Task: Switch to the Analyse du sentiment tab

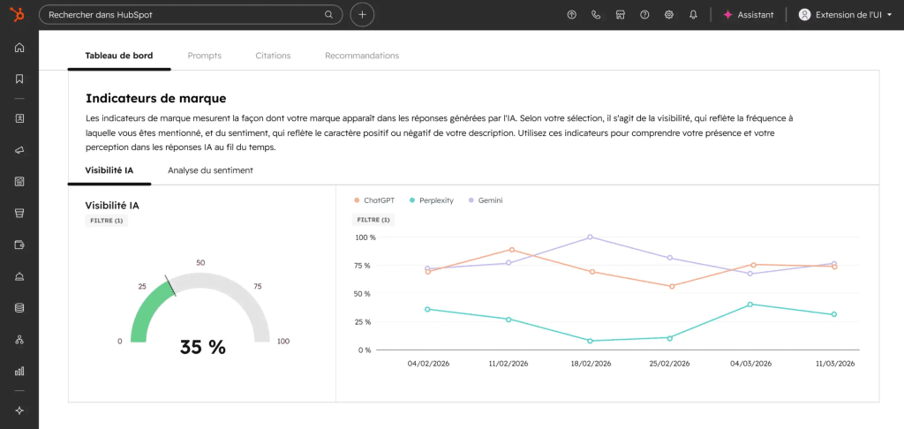Action: coord(210,170)
